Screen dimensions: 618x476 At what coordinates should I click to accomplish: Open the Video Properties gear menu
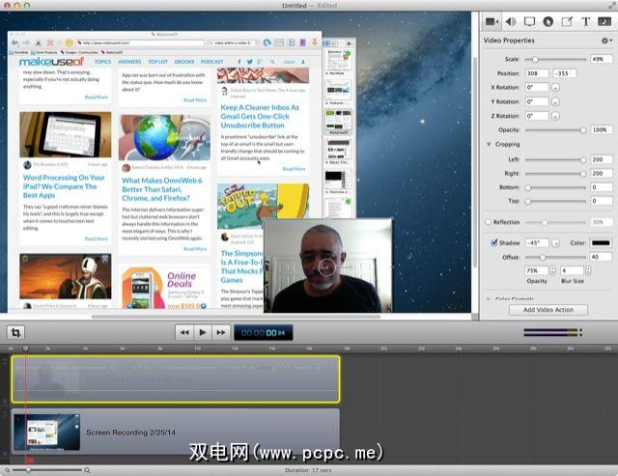coord(605,41)
